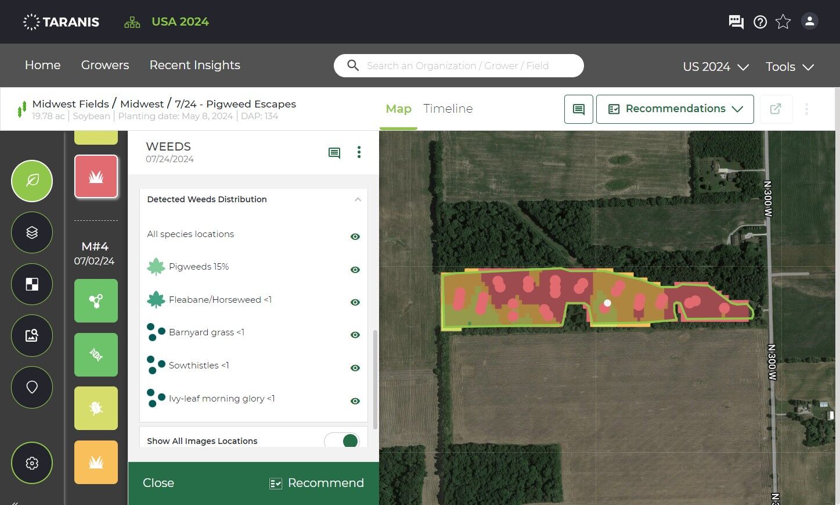Switch to the Timeline tab

point(448,109)
